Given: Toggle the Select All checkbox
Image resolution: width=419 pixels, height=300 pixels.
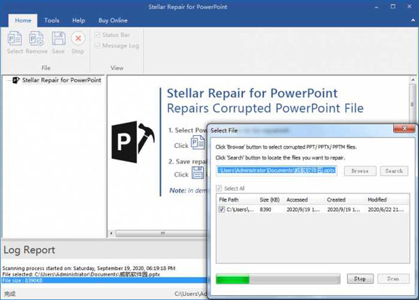Looking at the screenshot, I should click(220, 188).
